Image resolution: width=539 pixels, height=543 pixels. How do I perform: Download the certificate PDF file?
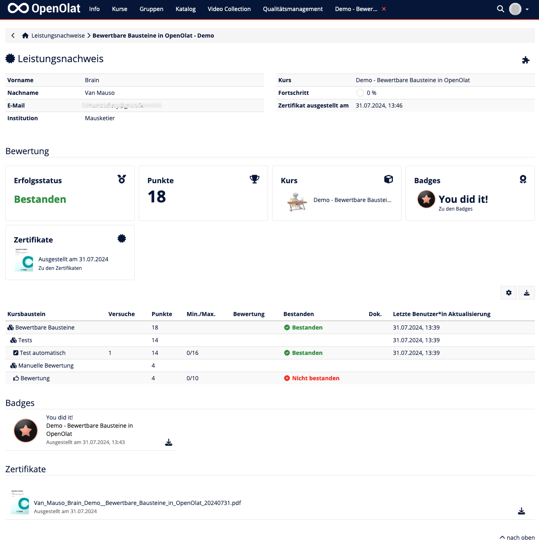click(x=521, y=511)
